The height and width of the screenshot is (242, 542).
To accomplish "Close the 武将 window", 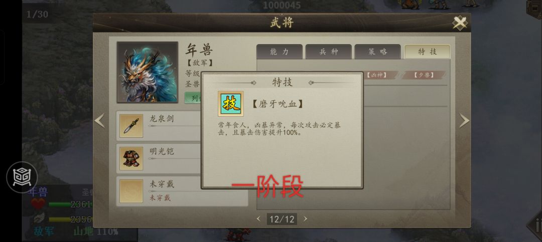I will click(x=460, y=23).
